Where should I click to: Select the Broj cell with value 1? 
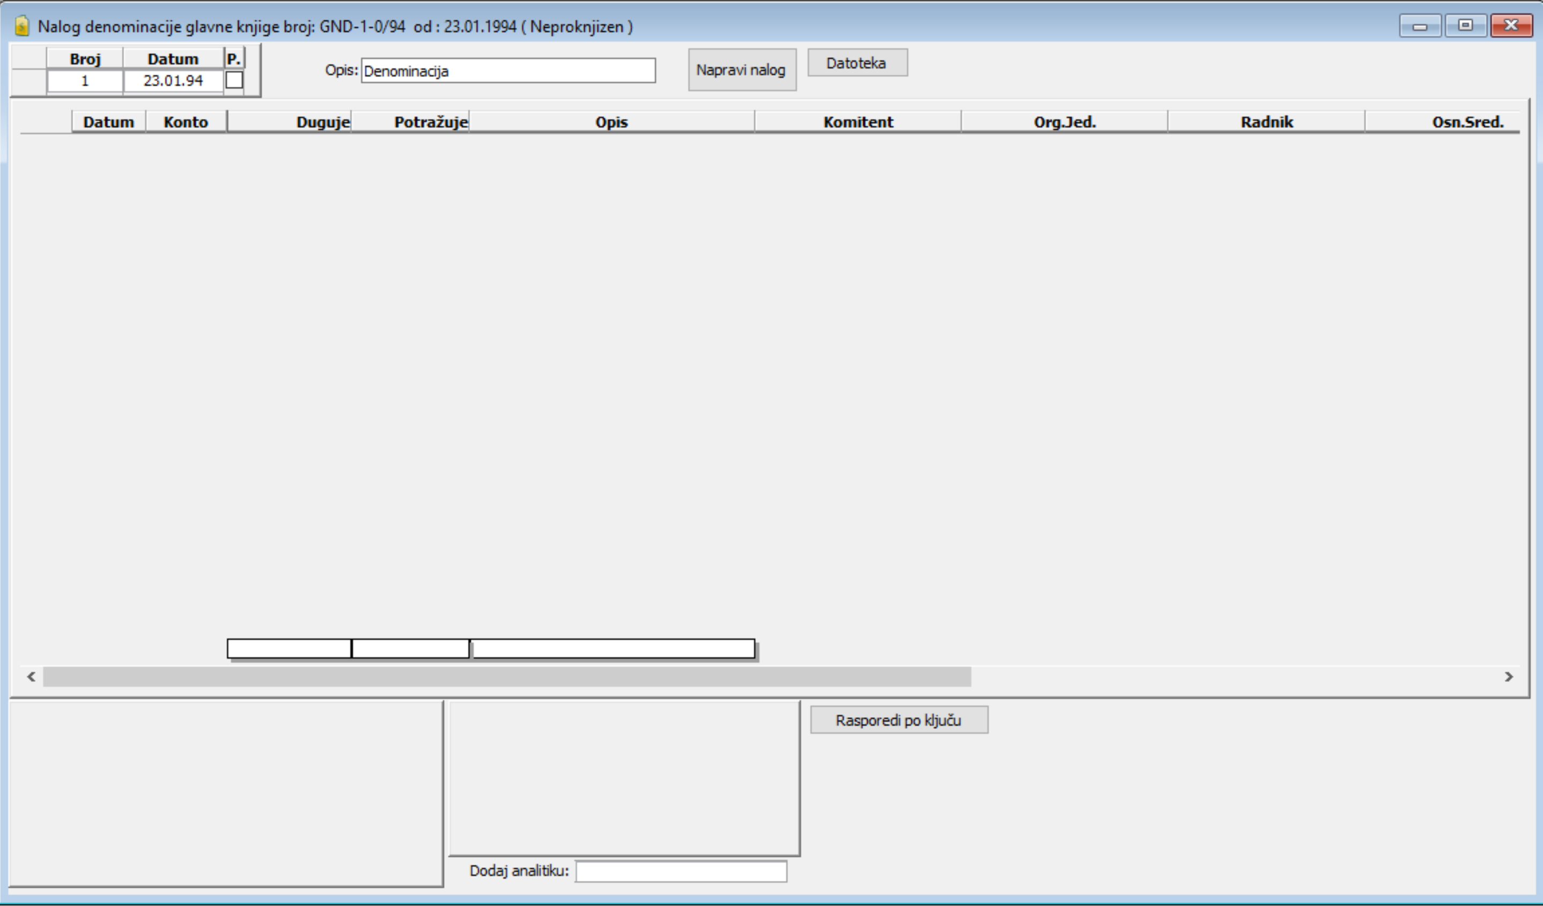(x=85, y=81)
